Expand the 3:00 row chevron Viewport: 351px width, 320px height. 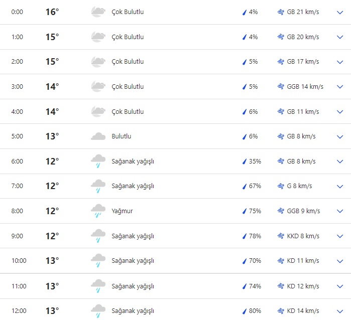[x=339, y=87]
